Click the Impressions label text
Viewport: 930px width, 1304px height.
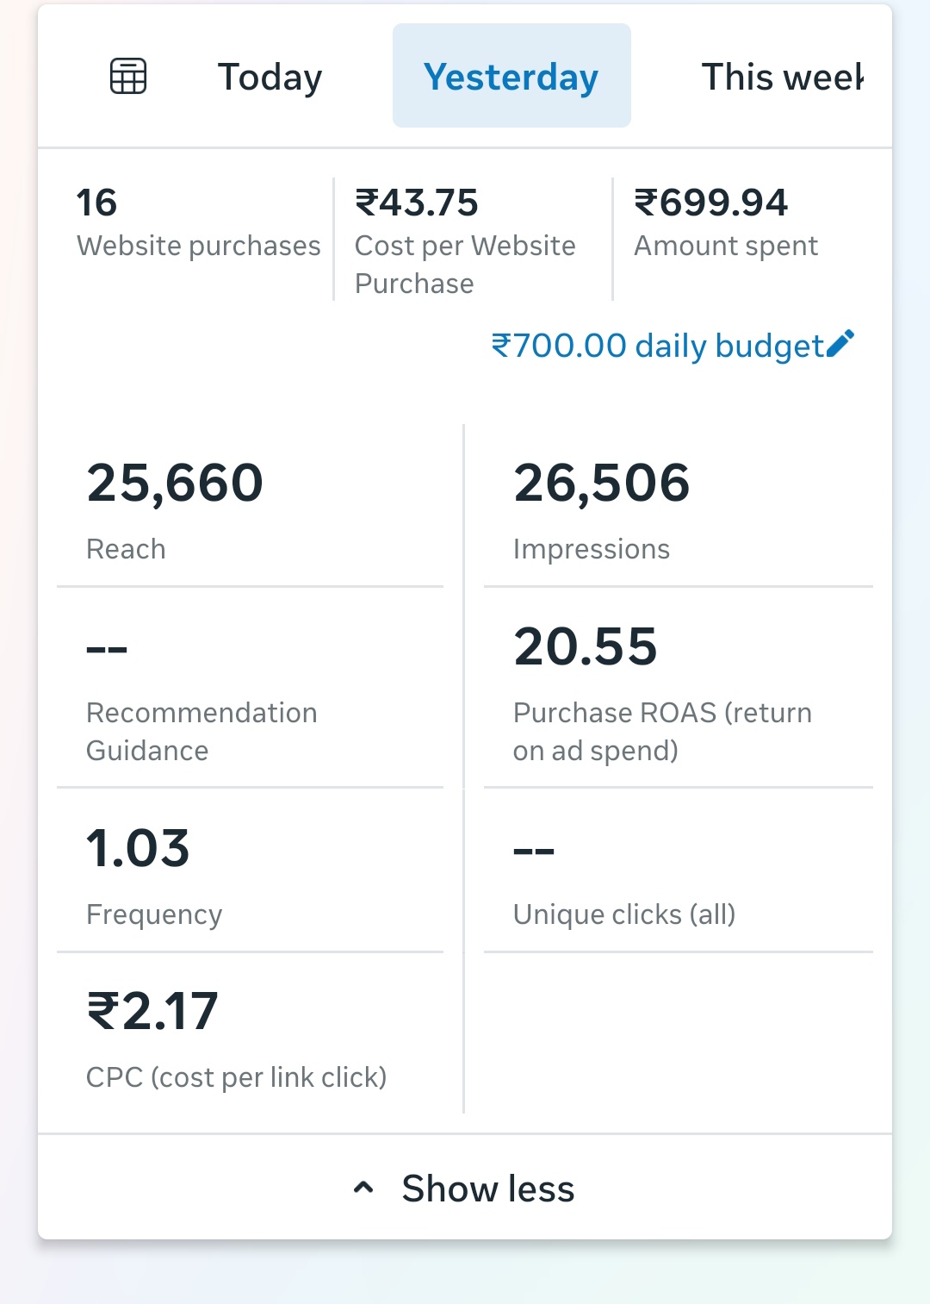tap(591, 549)
